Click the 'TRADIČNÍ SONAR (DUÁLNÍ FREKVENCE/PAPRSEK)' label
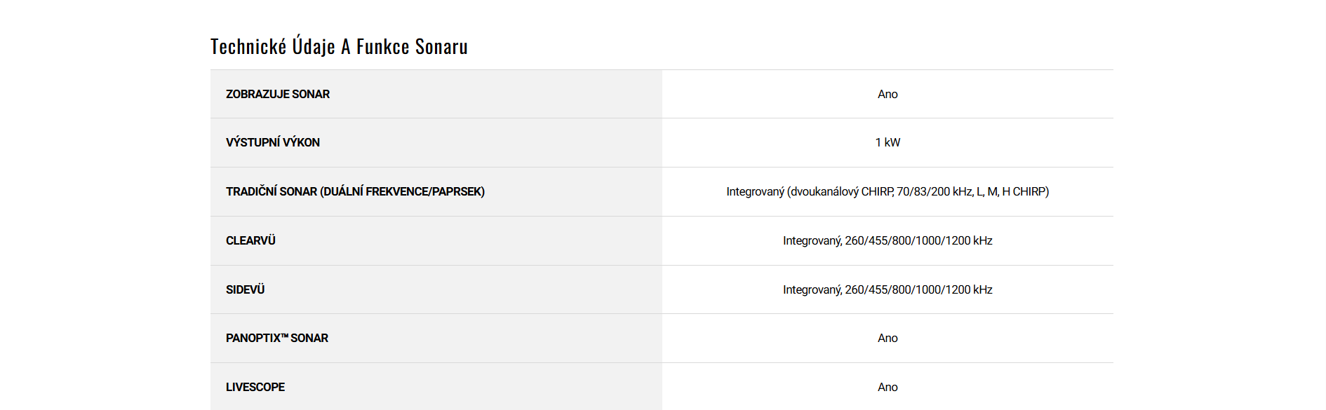 [x=355, y=191]
